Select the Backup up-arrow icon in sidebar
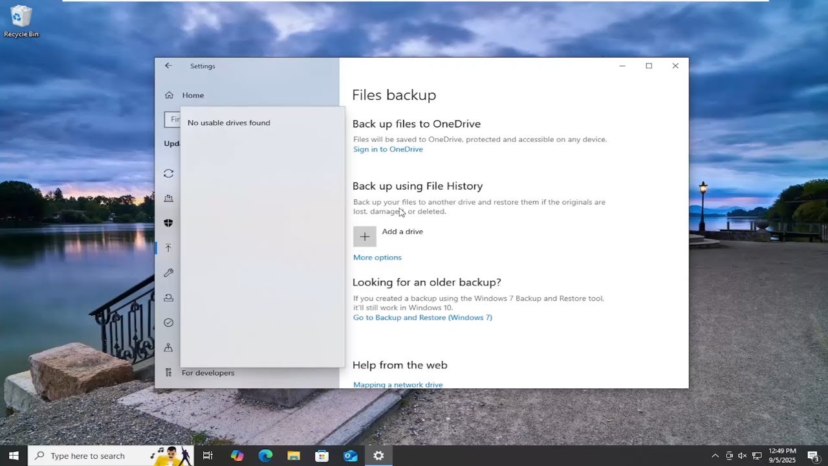The height and width of the screenshot is (466, 828). (x=169, y=248)
